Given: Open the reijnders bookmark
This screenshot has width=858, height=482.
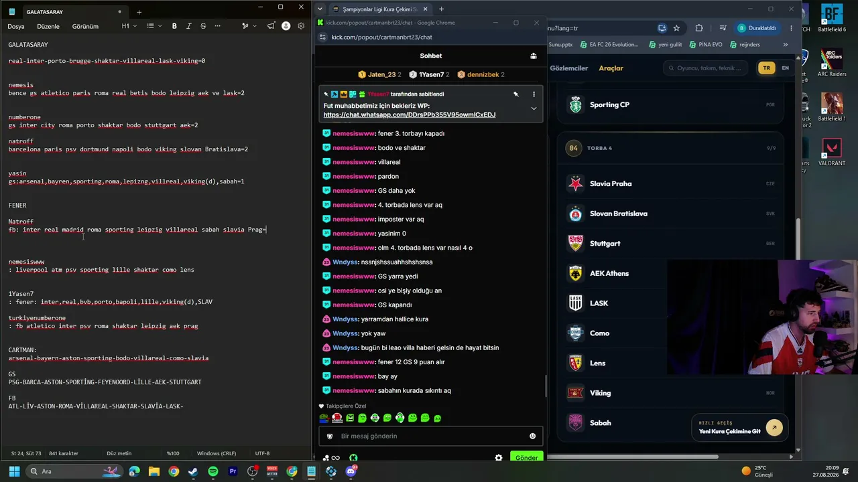Looking at the screenshot, I should (x=745, y=45).
